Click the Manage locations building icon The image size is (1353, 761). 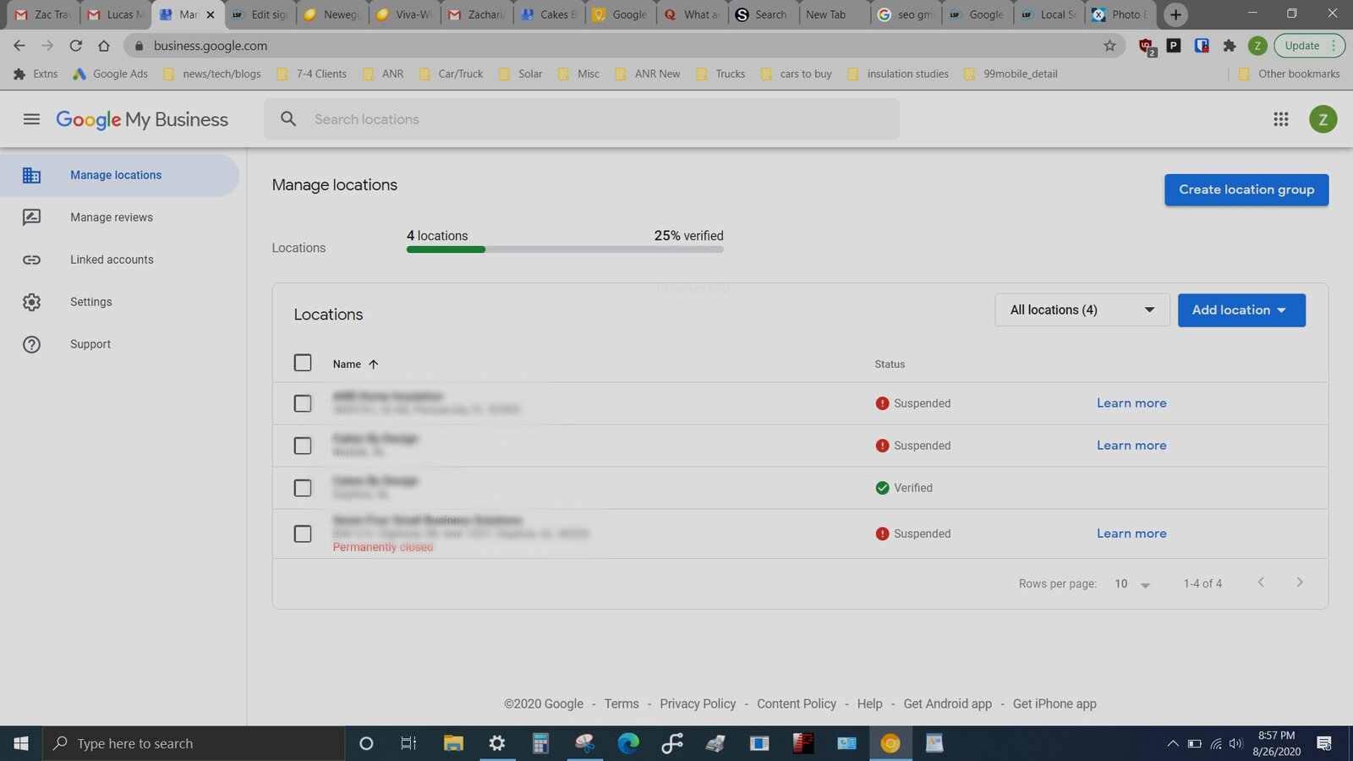31,175
